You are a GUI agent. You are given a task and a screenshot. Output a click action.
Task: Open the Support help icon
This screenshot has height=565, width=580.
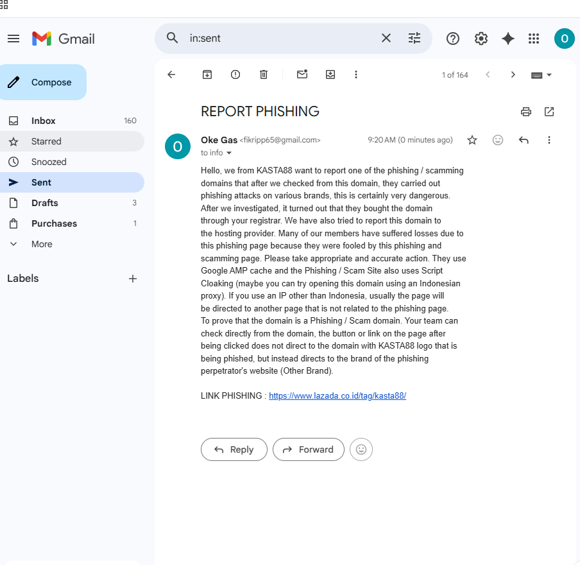click(453, 39)
